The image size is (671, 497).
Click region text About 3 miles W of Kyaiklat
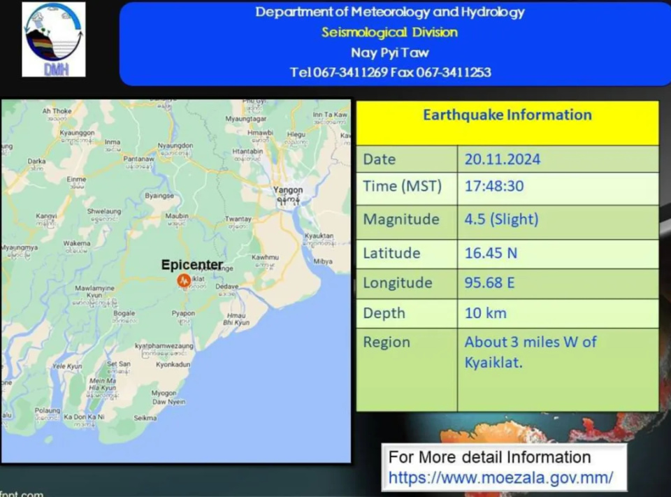pyautogui.click(x=531, y=352)
